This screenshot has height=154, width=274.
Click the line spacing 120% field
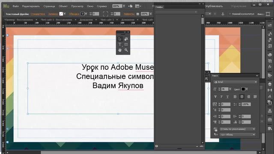(246, 104)
